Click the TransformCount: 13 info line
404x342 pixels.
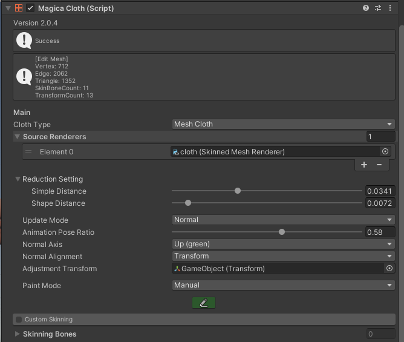(64, 95)
